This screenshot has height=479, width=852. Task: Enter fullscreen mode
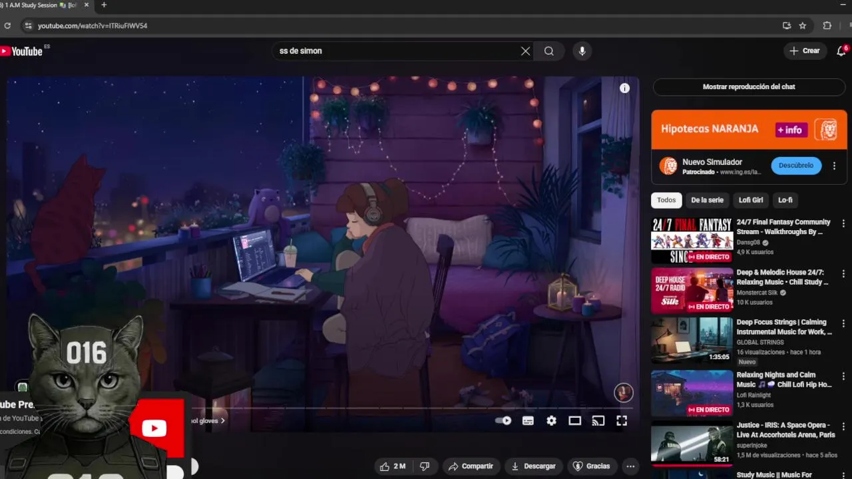(622, 420)
